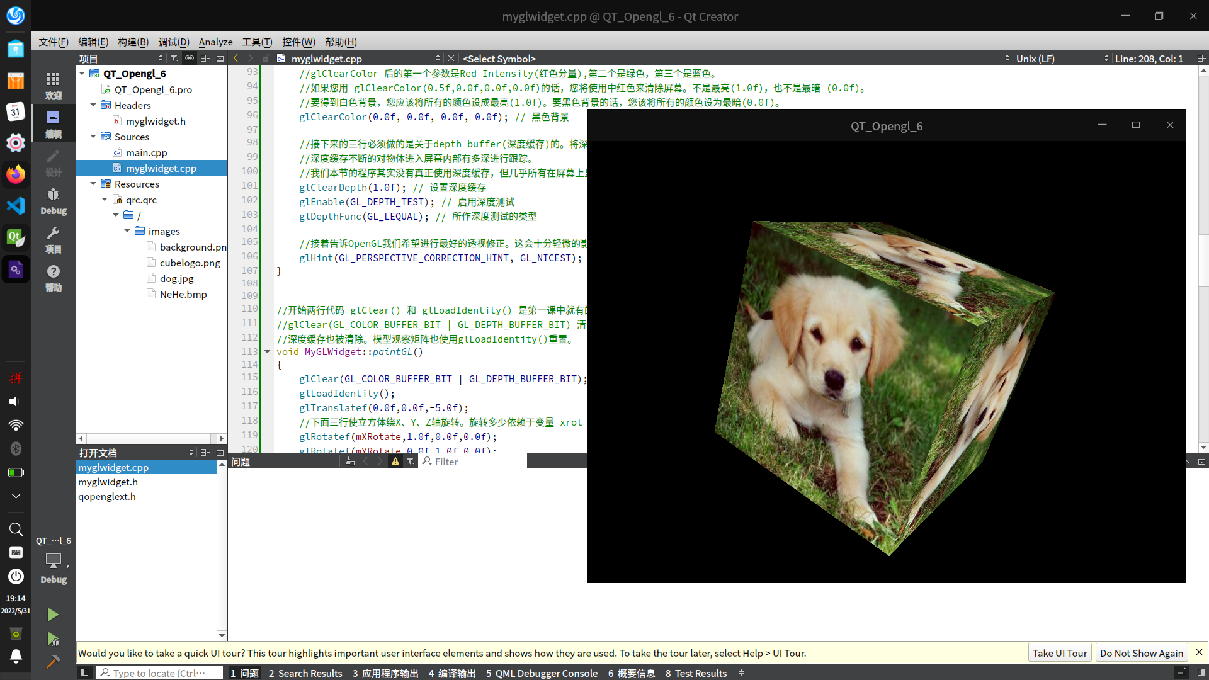Screen dimensions: 1209x680
Task: Open Projects mode wrench icon
Action: [54, 240]
